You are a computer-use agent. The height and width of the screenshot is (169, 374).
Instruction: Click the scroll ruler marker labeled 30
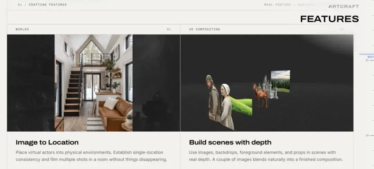[x=367, y=135]
